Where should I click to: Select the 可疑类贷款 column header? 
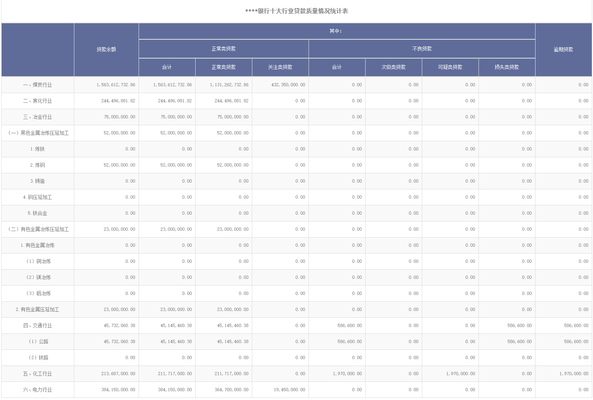point(450,67)
